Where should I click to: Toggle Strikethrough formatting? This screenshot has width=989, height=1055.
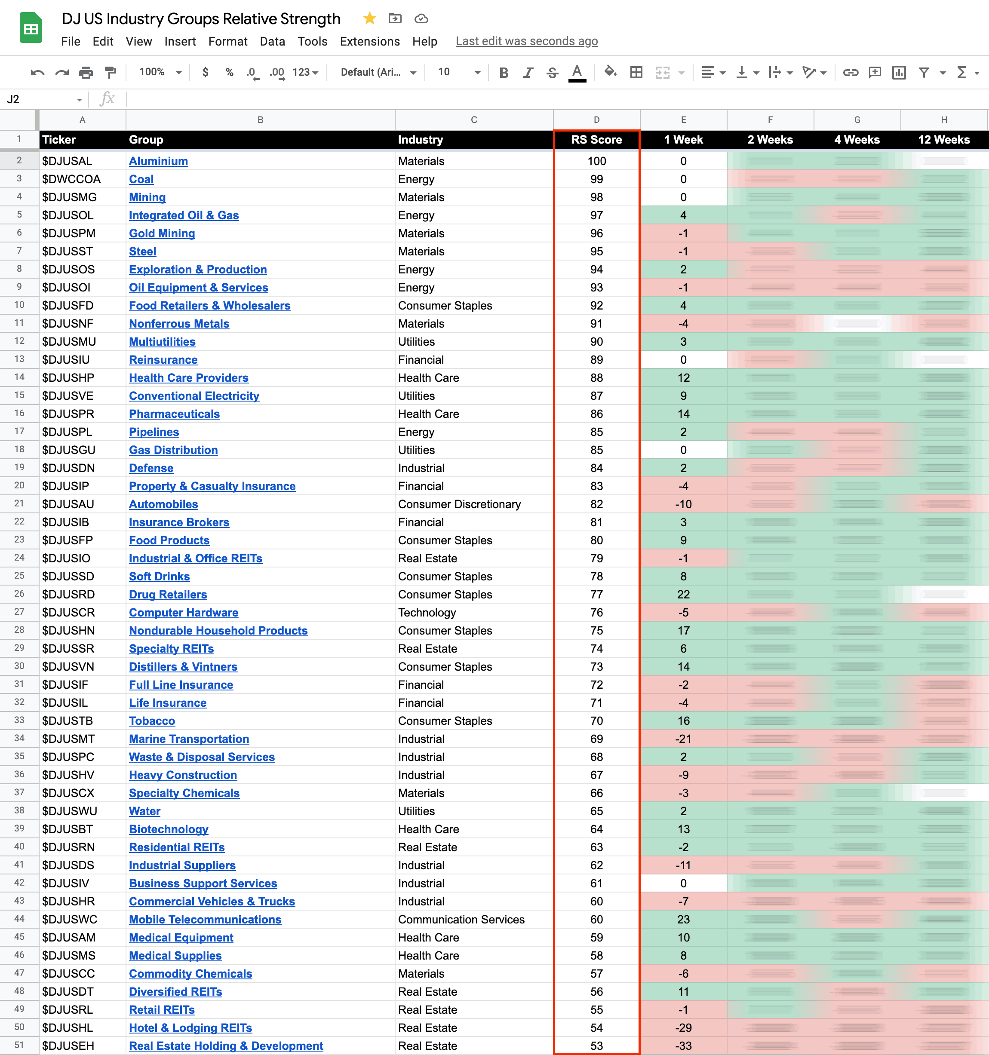[x=552, y=72]
